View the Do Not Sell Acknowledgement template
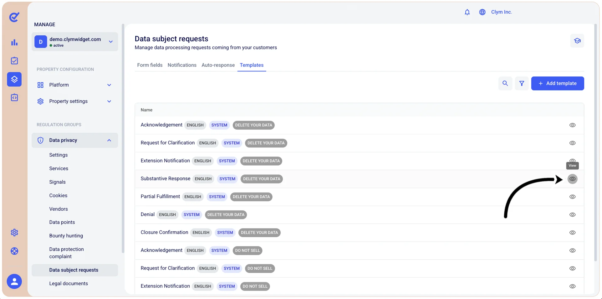This screenshot has width=602, height=299. pos(572,250)
